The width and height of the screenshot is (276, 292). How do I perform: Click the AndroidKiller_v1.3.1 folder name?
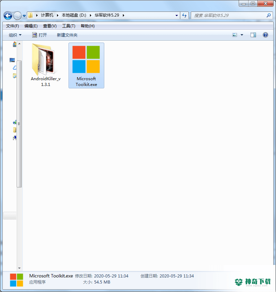45,82
